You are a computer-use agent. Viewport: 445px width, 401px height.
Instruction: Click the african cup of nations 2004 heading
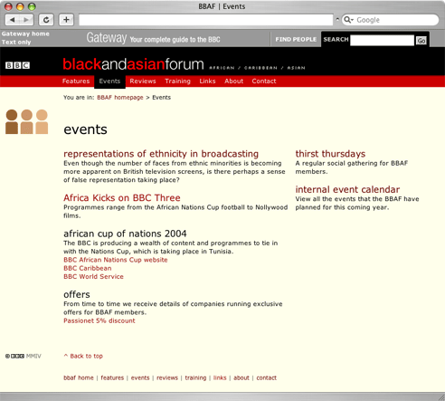tap(125, 234)
